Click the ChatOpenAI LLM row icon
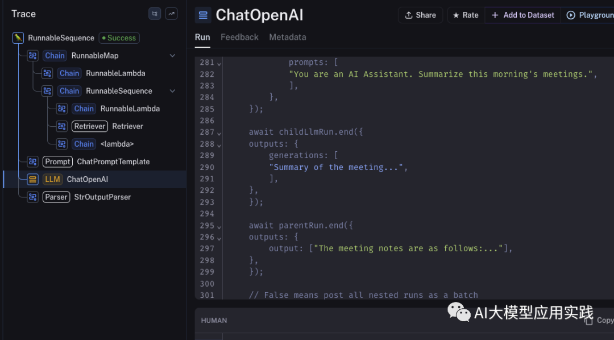The image size is (614, 340). pos(32,179)
